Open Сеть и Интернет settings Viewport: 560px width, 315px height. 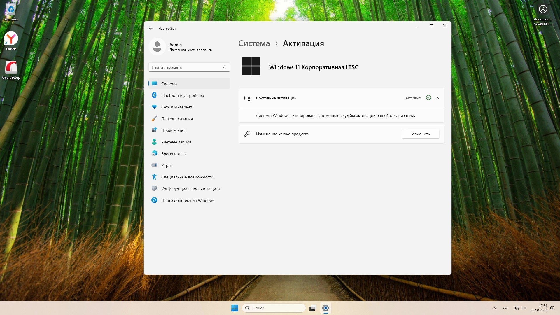pos(176,107)
